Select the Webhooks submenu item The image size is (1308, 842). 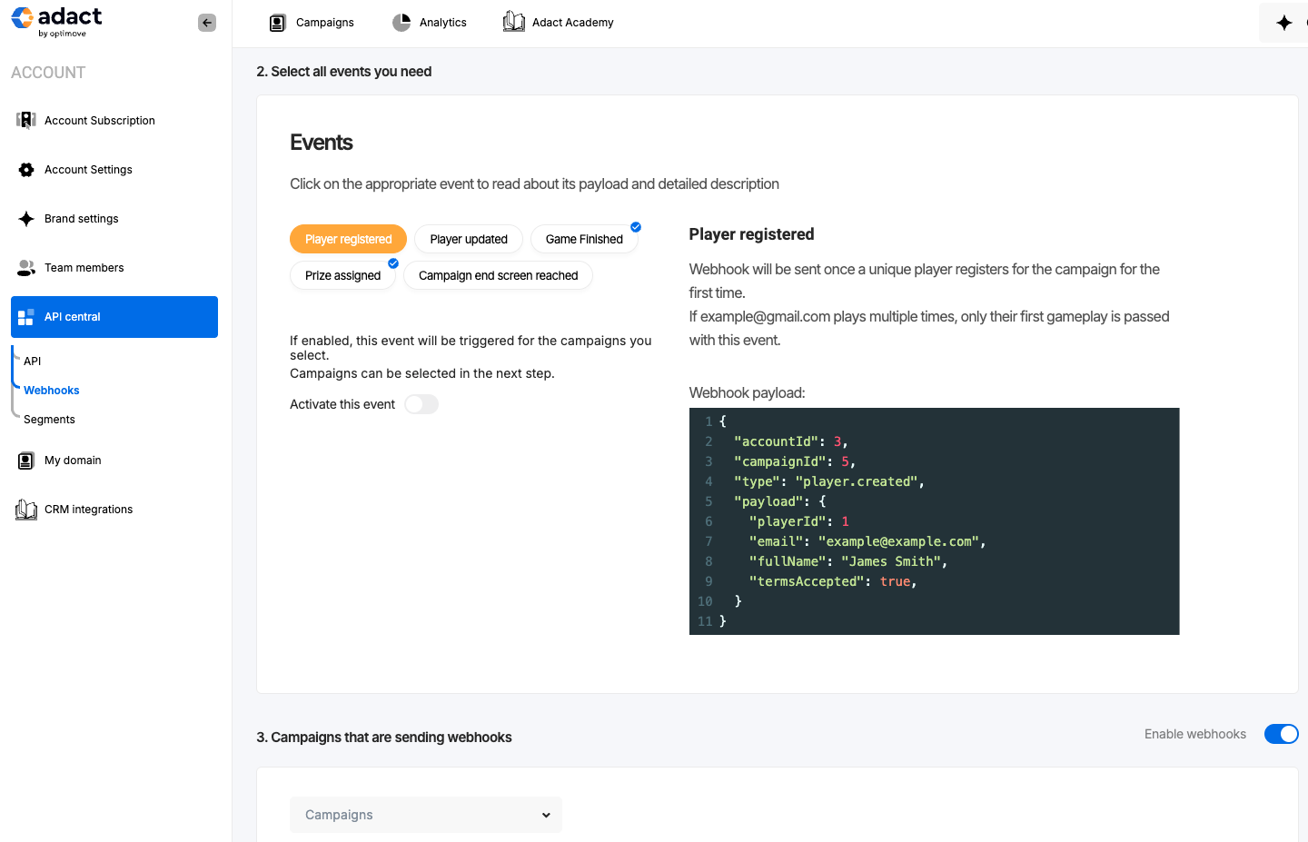pyautogui.click(x=52, y=391)
